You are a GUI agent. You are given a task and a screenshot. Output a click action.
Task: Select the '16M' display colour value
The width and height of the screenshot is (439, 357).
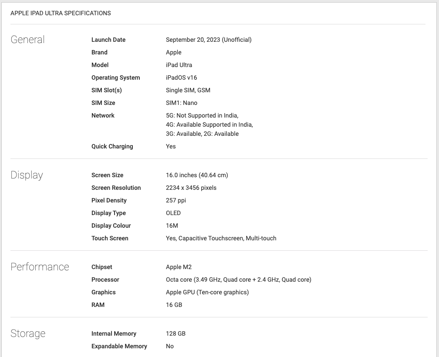tap(172, 226)
